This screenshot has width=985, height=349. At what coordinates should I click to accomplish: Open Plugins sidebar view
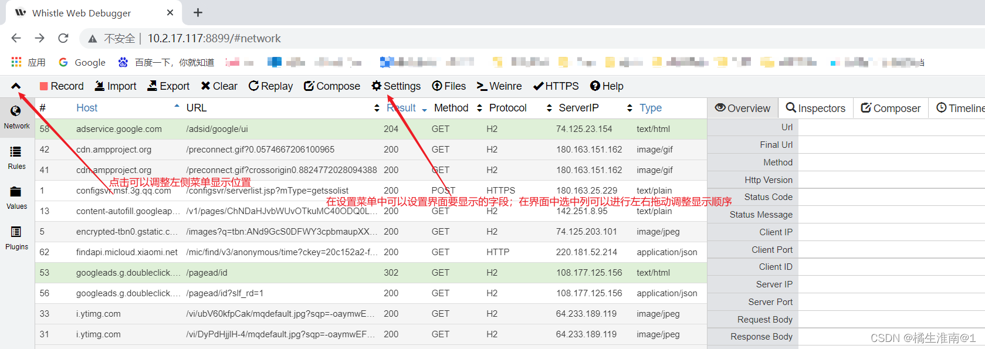coord(16,238)
